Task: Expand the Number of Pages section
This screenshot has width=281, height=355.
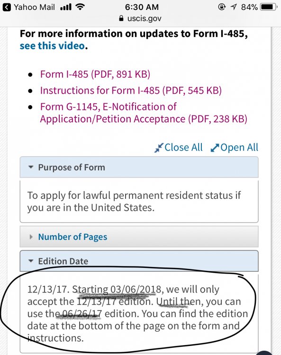Action: [x=139, y=237]
